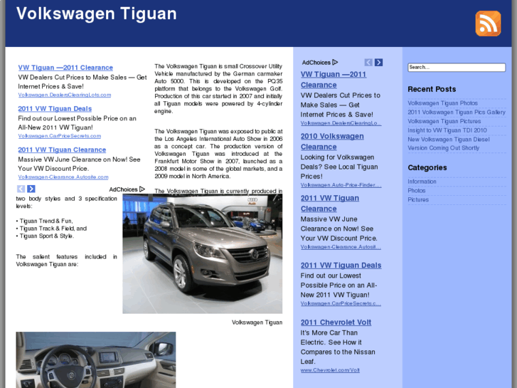This screenshot has width=517, height=388.
Task: Click 'AdChoices' text below left ad block
Action: (123, 189)
